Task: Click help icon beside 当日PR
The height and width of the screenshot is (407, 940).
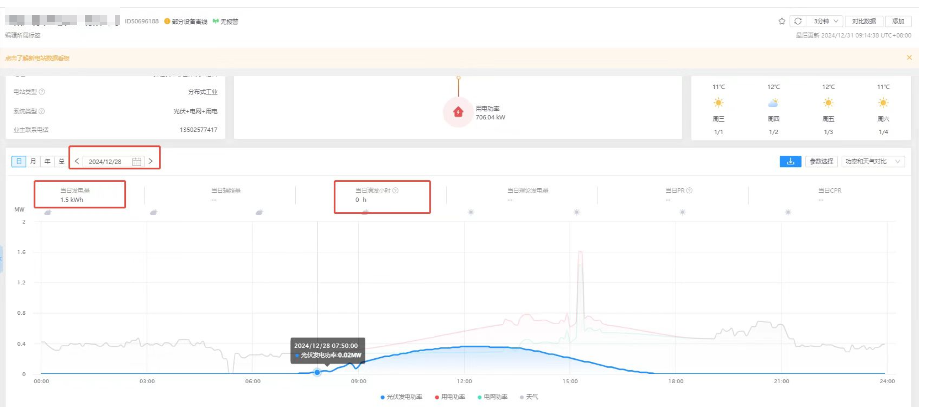Action: (689, 190)
